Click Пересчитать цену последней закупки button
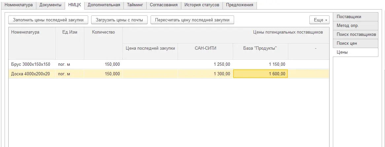Screen dimensions: 385x147 (x=192, y=20)
